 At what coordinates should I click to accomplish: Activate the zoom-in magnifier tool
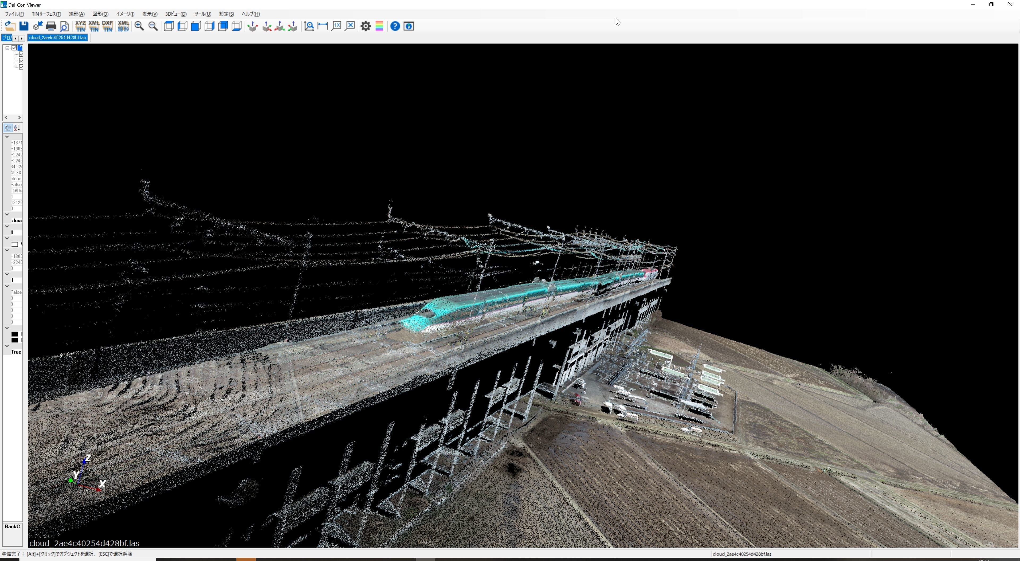point(139,26)
